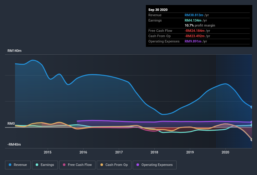The width and height of the screenshot is (257, 175).
Task: Click the 10.7% profit margin text
Action: [x=200, y=25]
